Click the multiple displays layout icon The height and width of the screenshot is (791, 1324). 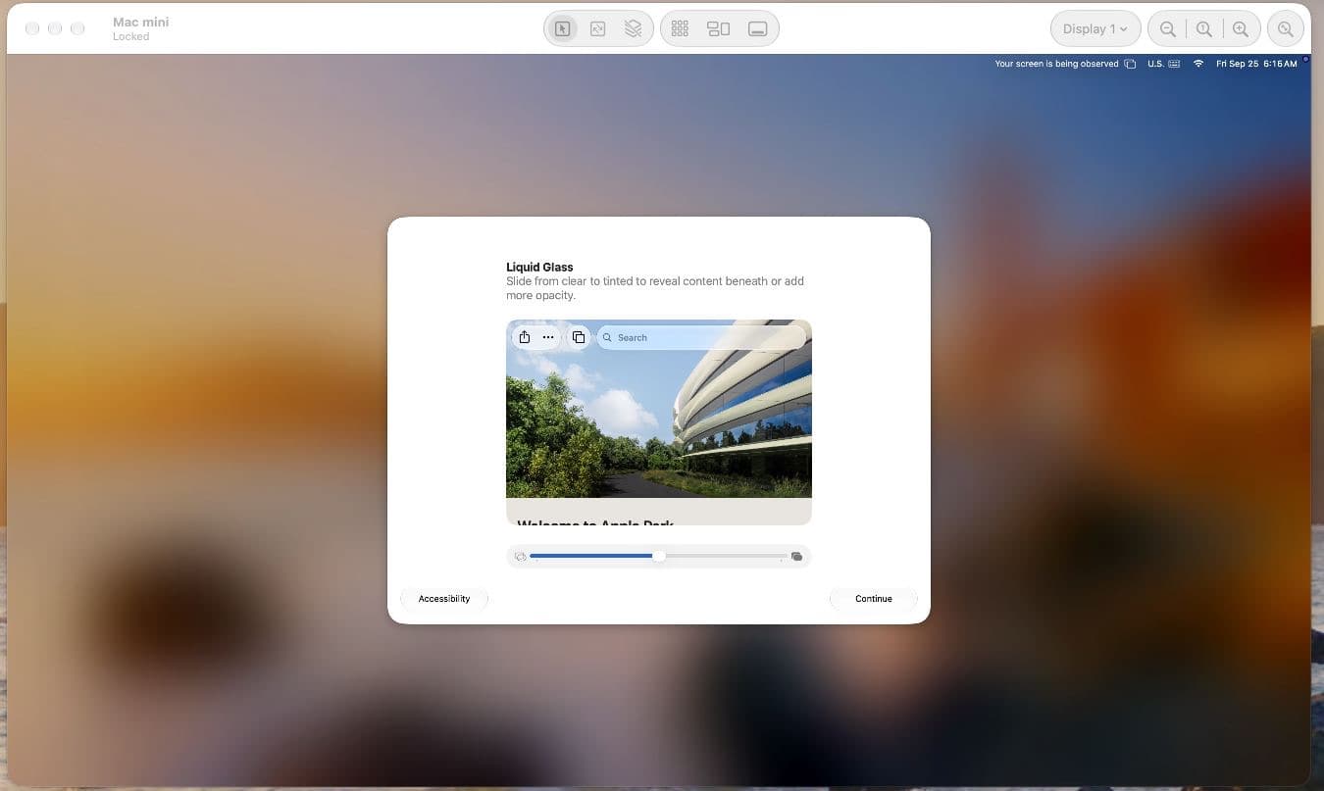pyautogui.click(x=719, y=29)
